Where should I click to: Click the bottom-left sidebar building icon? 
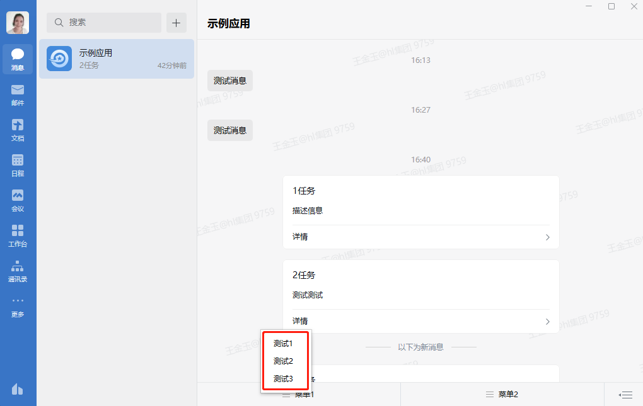coord(18,389)
